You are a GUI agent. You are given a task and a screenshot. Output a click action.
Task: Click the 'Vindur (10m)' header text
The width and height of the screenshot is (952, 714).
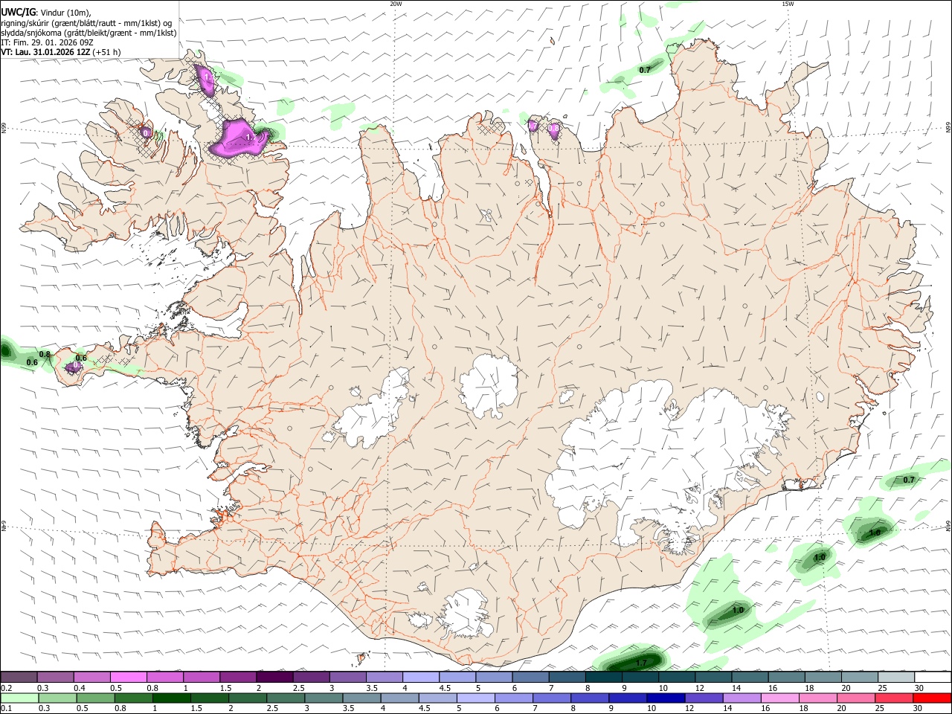point(65,13)
